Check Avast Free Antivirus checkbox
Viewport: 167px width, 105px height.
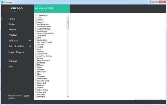point(36,56)
